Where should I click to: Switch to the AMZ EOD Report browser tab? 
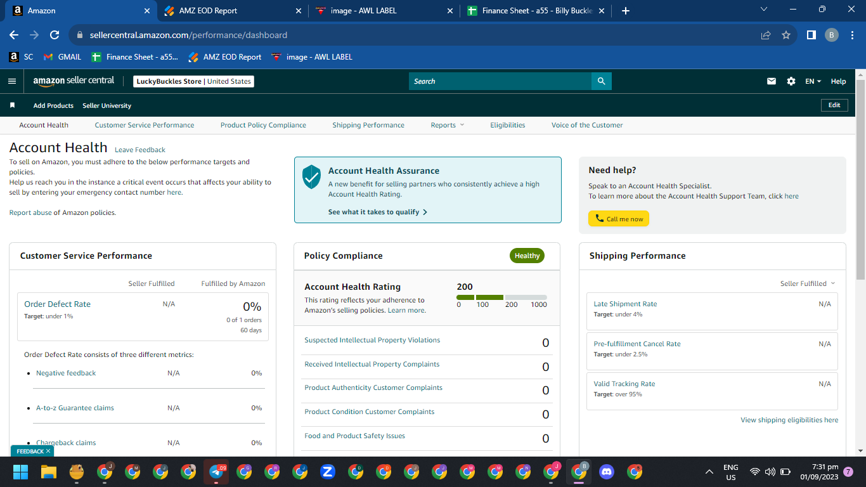pos(231,11)
